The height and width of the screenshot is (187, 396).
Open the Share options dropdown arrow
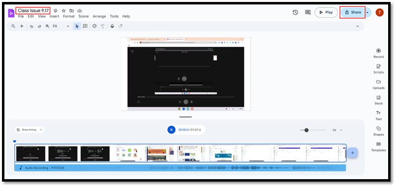pyautogui.click(x=368, y=12)
